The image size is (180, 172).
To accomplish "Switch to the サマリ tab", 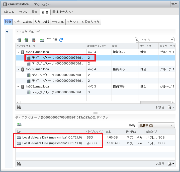I will (x=23, y=12).
